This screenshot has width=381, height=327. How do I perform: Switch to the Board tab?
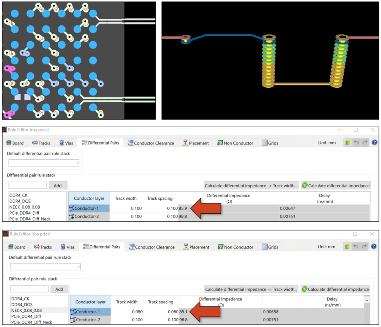pos(15,143)
